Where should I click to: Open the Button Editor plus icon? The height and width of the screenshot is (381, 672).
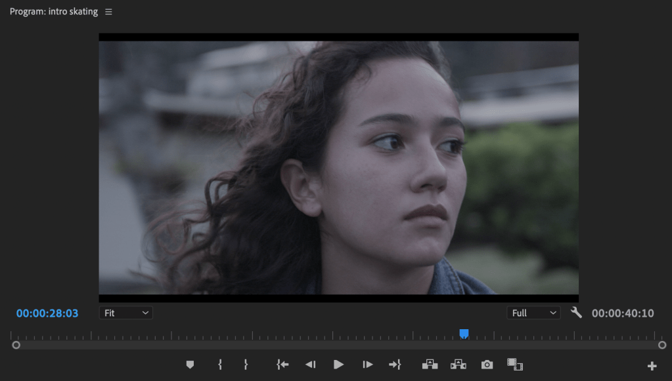tap(652, 366)
